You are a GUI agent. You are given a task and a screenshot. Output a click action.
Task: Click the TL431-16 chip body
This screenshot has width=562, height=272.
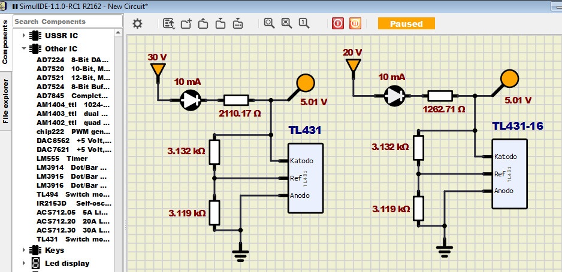coord(509,173)
